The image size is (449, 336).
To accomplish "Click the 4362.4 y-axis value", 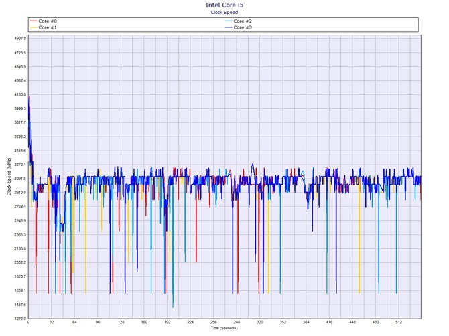I will pyautogui.click(x=20, y=80).
